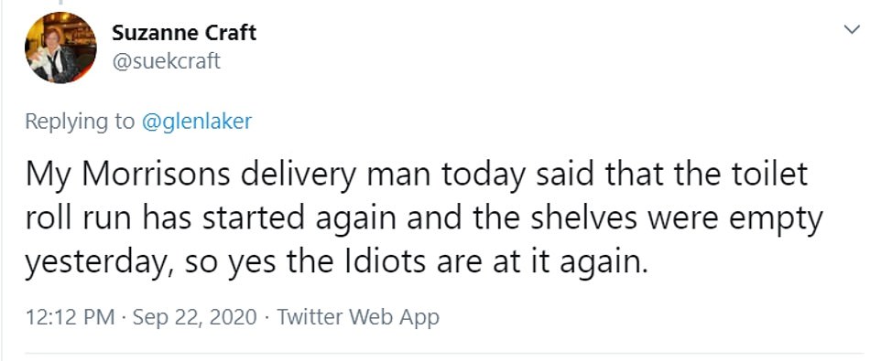Click the Twitter Web App source link
This screenshot has height=361, width=881.
pos(358,317)
